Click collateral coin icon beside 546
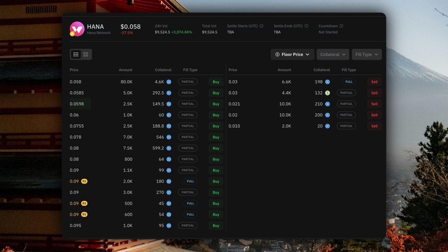 [x=169, y=137]
